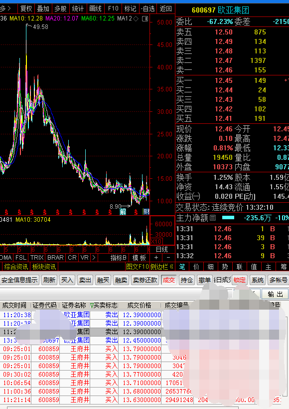
Task: Click the 标记 mark tool
Action: pyautogui.click(x=130, y=9)
